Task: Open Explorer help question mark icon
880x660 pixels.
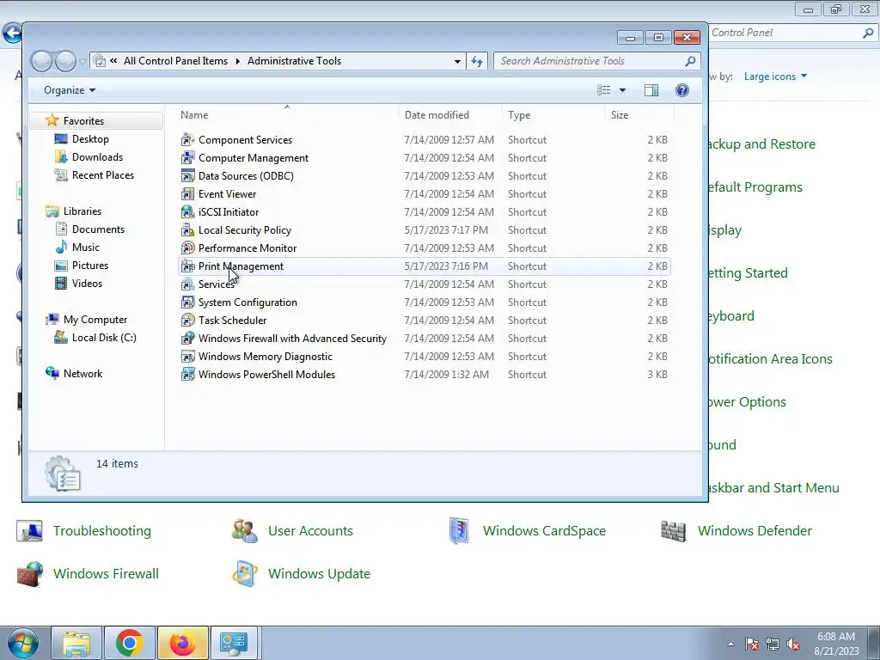Action: [681, 90]
